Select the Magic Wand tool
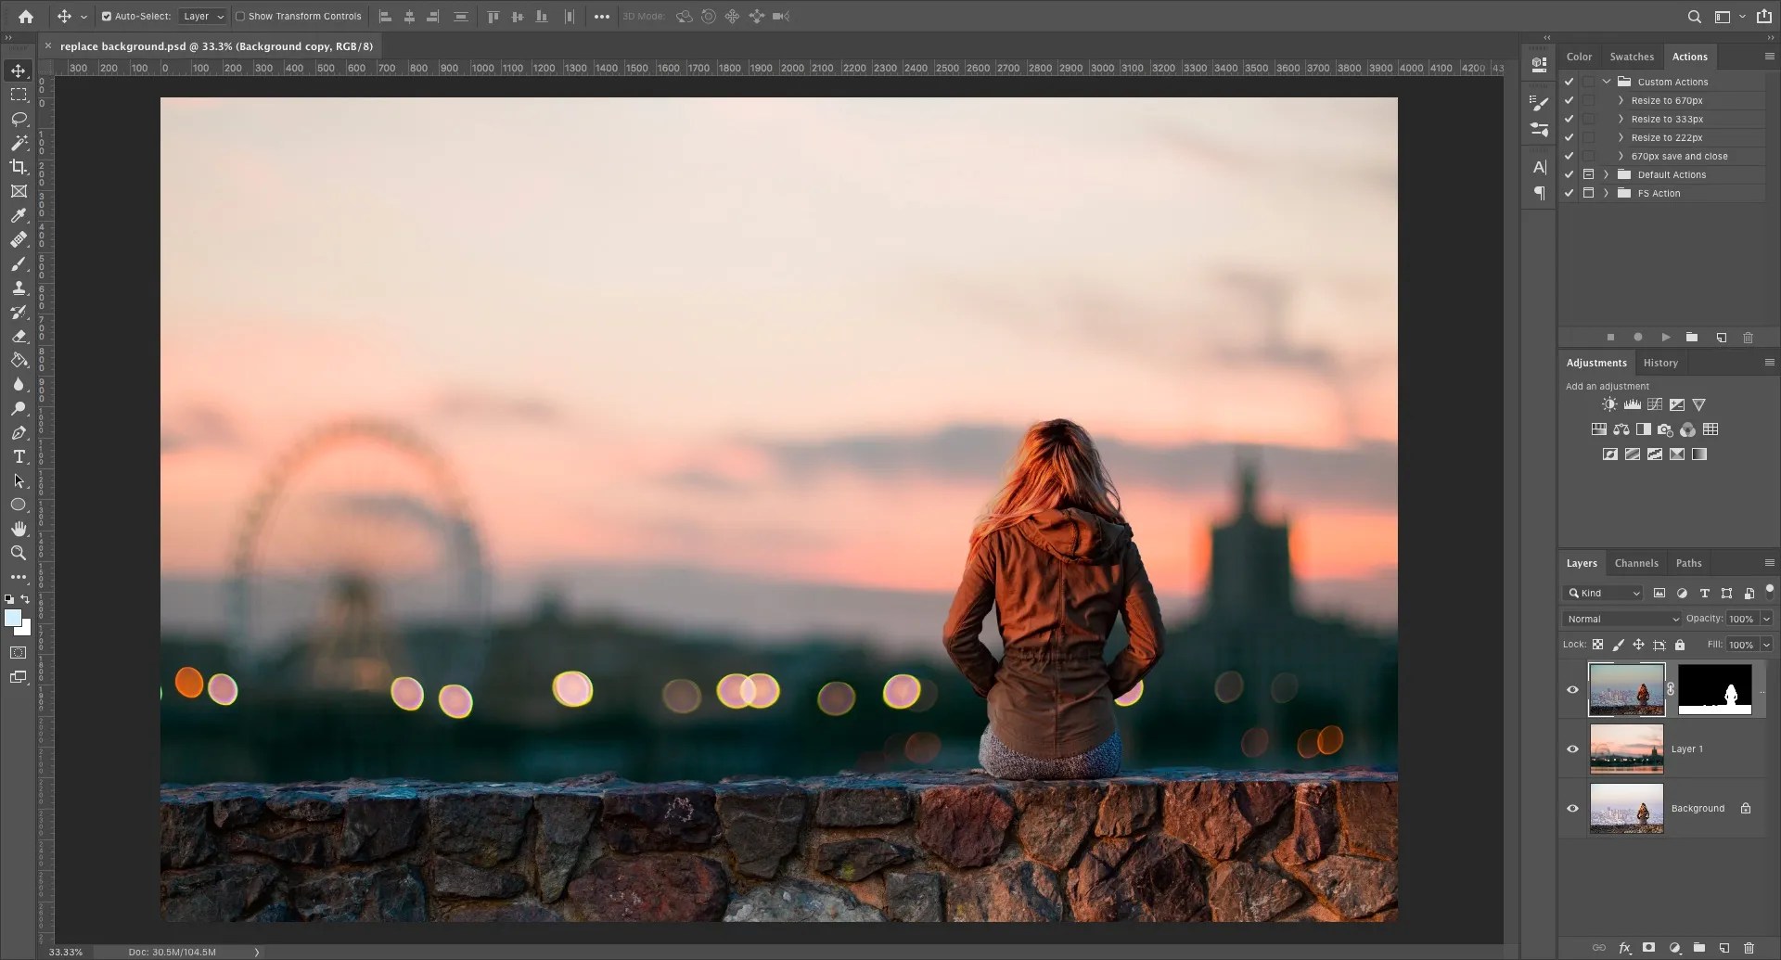This screenshot has height=960, width=1781. point(19,143)
